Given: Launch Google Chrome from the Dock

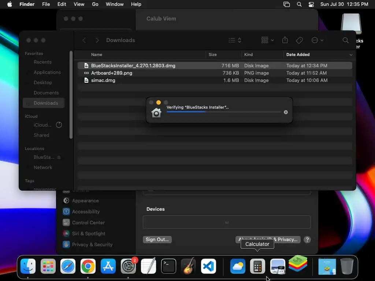Looking at the screenshot, I should pyautogui.click(x=88, y=266).
